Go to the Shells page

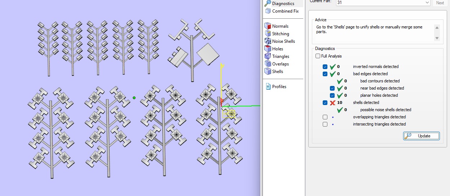coord(278,71)
